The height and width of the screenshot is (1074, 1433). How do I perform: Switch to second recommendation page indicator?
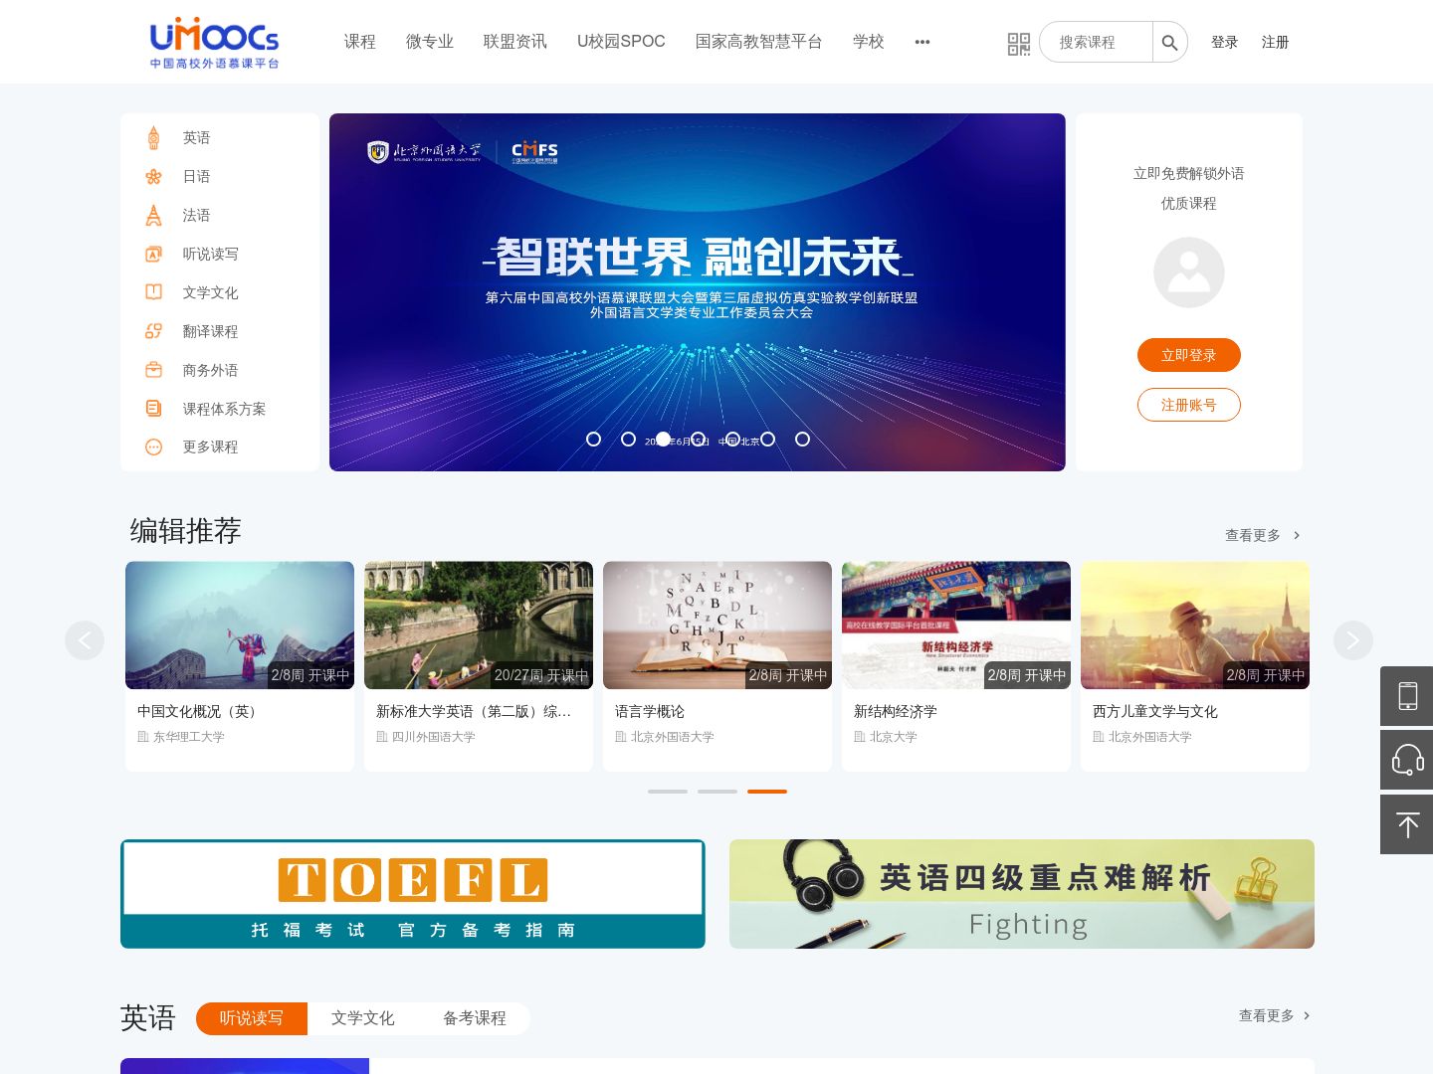point(717,792)
